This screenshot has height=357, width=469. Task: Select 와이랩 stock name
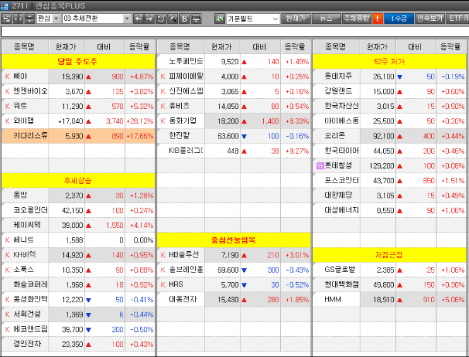(x=23, y=121)
